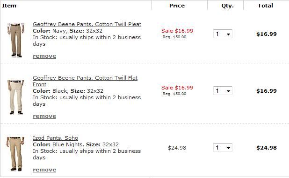
Task: Click the first Sale $16.99 price
Action: (x=177, y=31)
